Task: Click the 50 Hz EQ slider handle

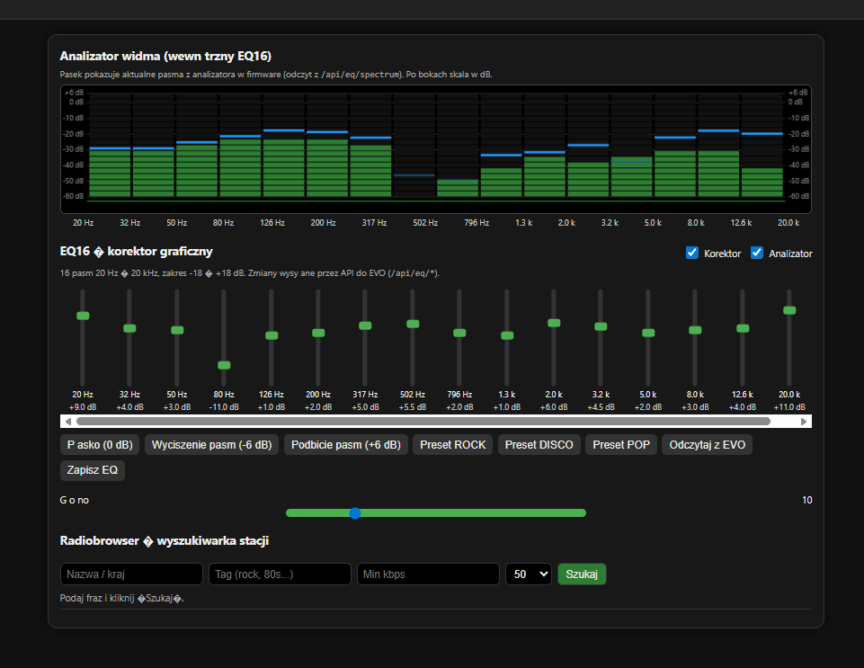Action: click(177, 330)
